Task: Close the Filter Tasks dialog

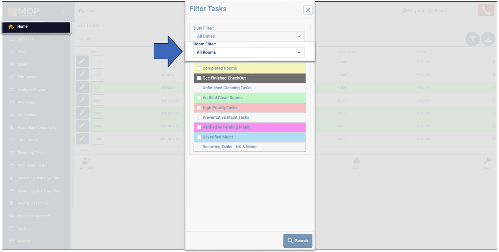Action: tap(308, 10)
